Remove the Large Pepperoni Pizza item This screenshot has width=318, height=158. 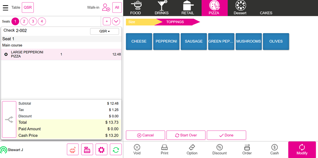click(6, 54)
